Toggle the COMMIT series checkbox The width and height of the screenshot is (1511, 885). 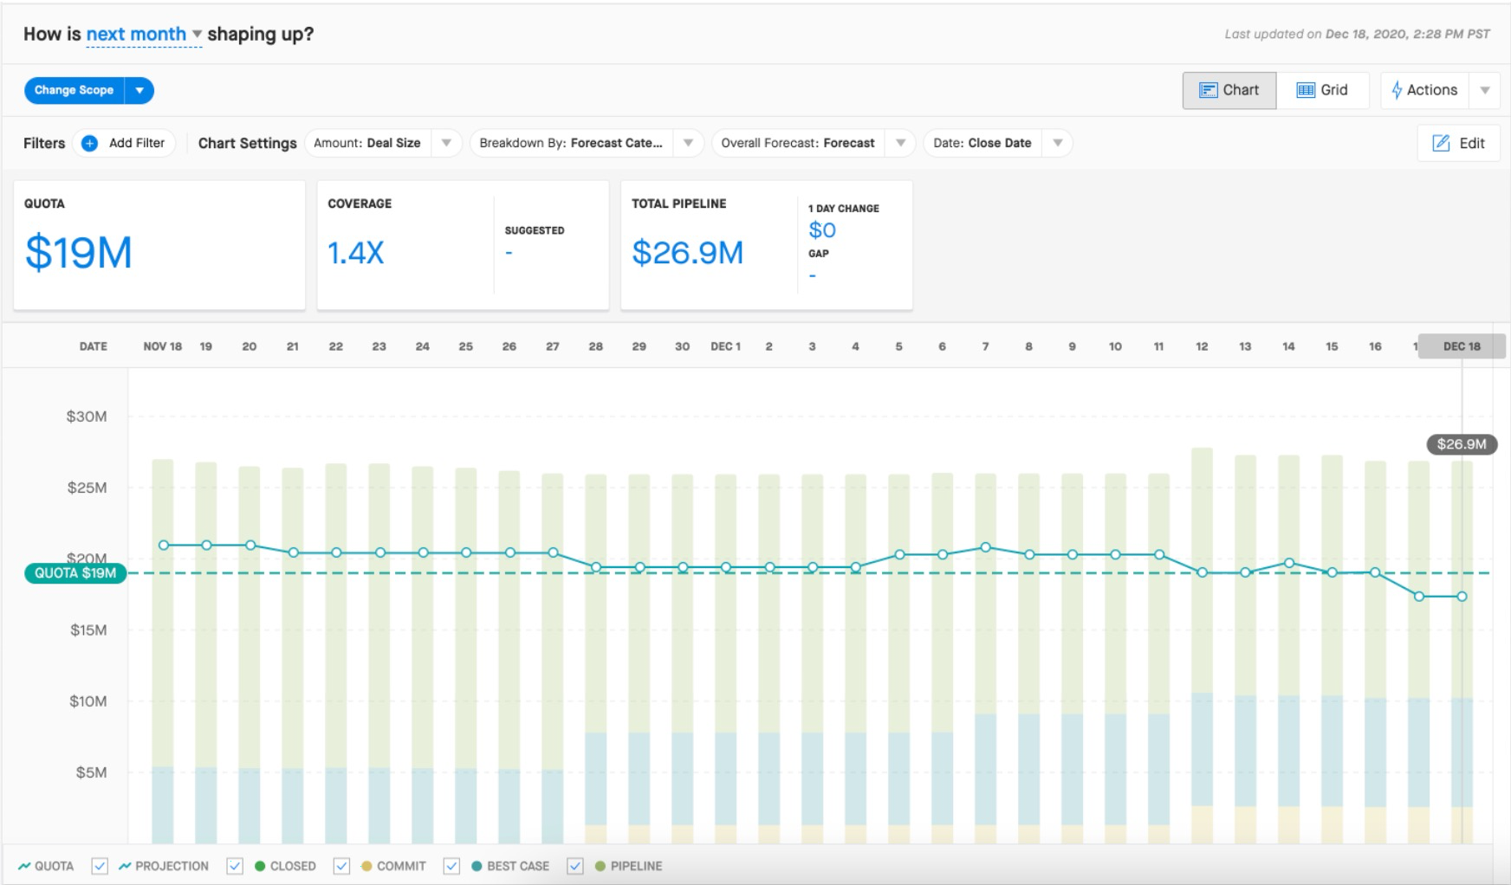341,866
